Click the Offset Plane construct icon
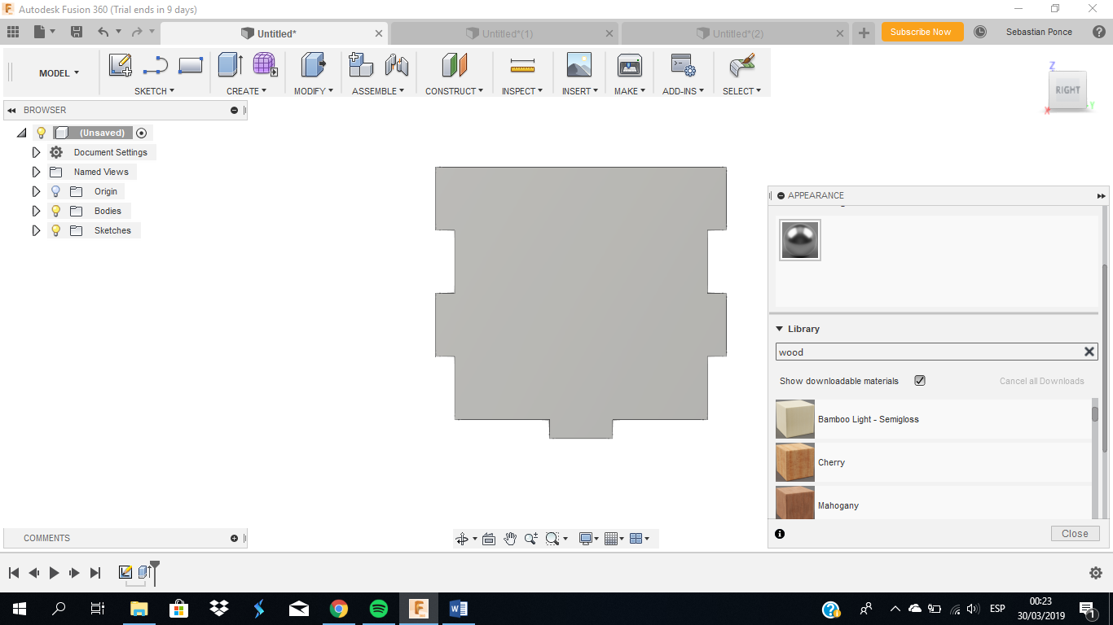The image size is (1113, 625). pyautogui.click(x=454, y=65)
